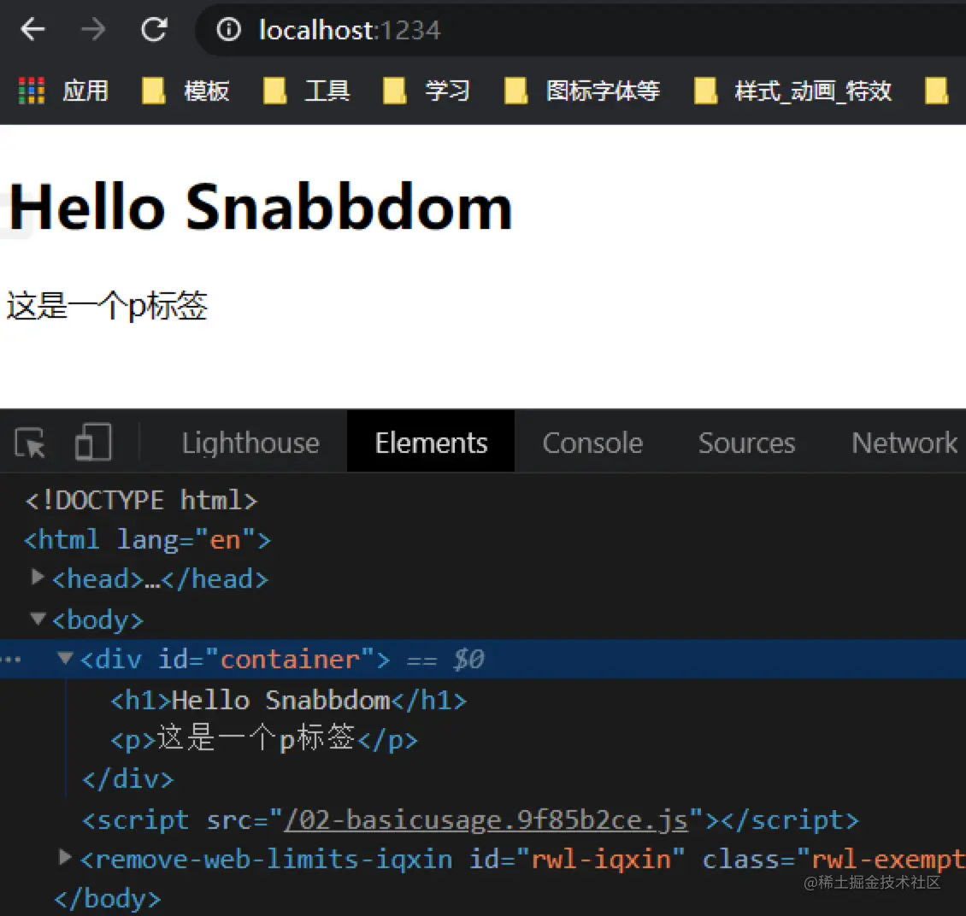This screenshot has height=916, width=966.
Task: Open the 样式_动画_特效 bookmark folder
Action: coord(792,91)
